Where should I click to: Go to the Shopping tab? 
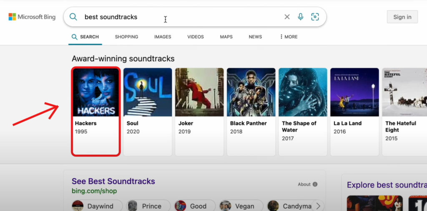click(x=126, y=37)
